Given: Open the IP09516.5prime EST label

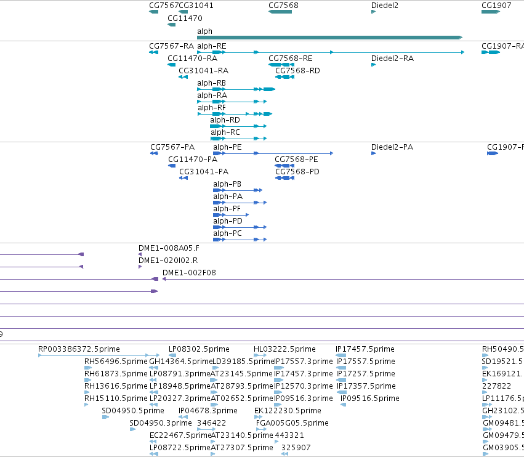Looking at the screenshot, I should click(370, 398).
